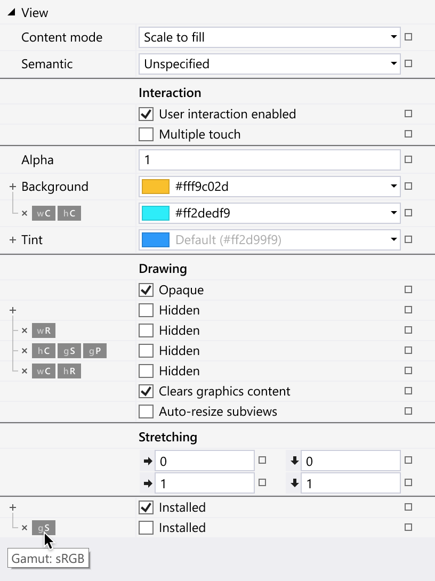Click the x to delete the Background color variation
The width and height of the screenshot is (435, 581).
pyautogui.click(x=25, y=213)
